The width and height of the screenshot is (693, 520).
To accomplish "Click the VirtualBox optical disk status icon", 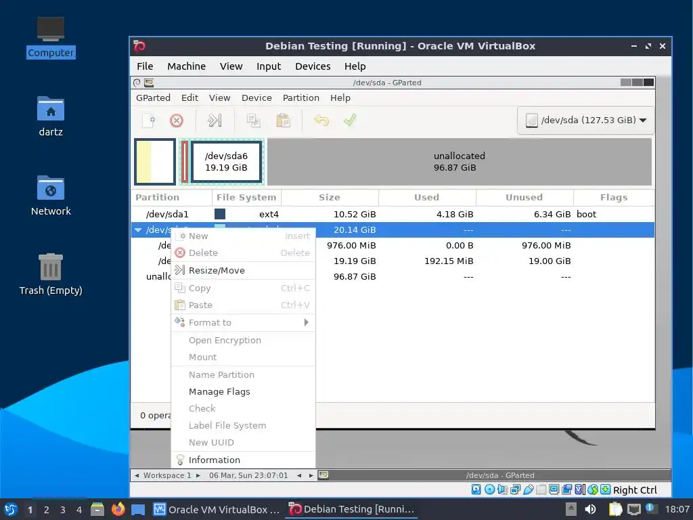I will [489, 490].
